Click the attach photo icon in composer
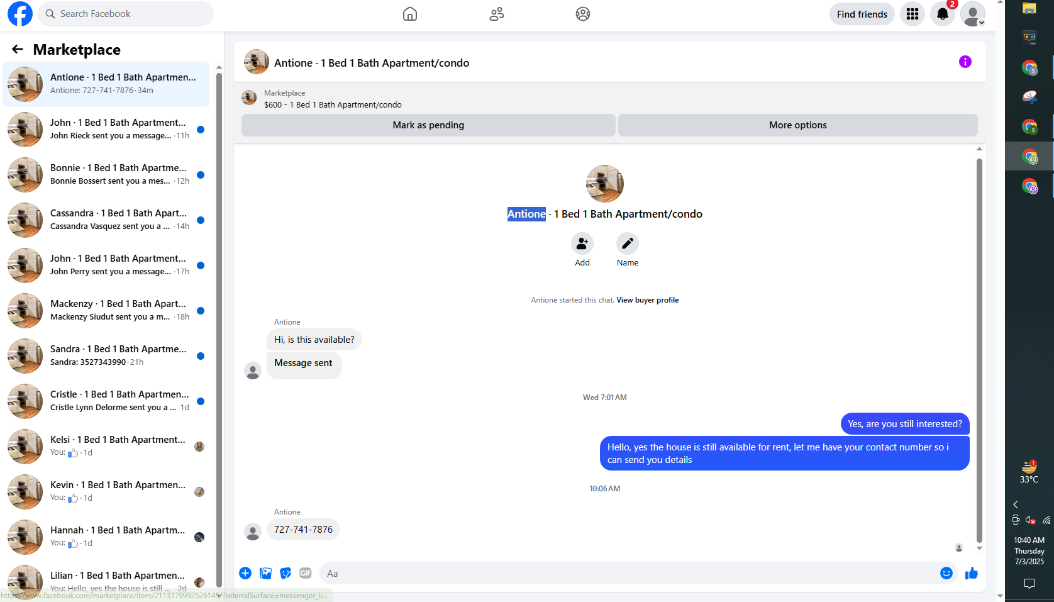The image size is (1054, 602). 265,573
